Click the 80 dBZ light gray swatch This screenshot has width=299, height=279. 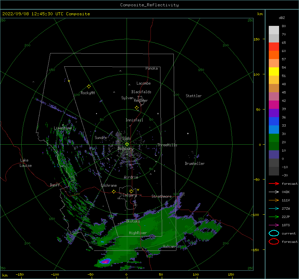click(274, 30)
